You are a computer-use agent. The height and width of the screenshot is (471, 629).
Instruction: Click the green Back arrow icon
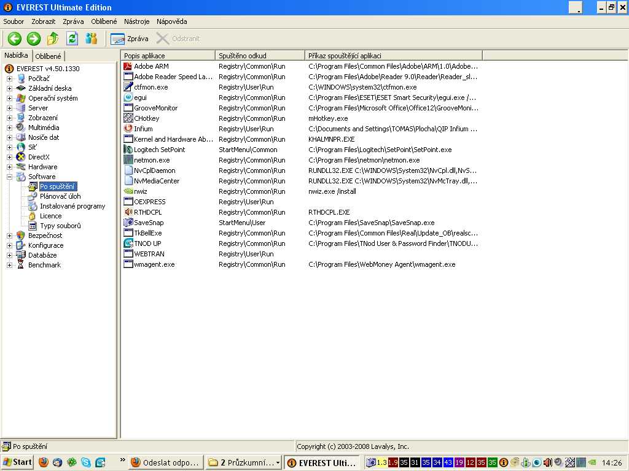tap(15, 39)
